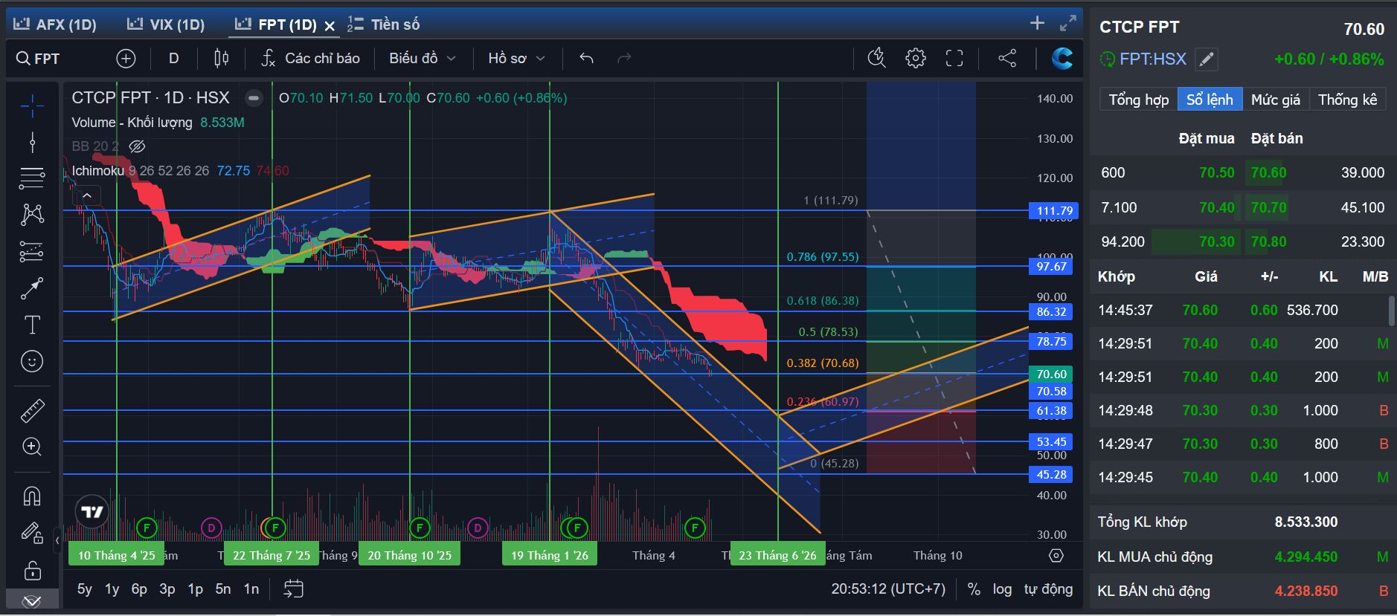Close the FPT (1D) tab
Image resolution: width=1397 pixels, height=616 pixels.
click(x=330, y=26)
